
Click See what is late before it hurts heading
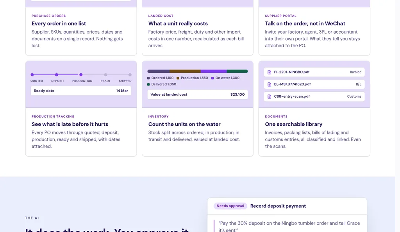click(70, 124)
